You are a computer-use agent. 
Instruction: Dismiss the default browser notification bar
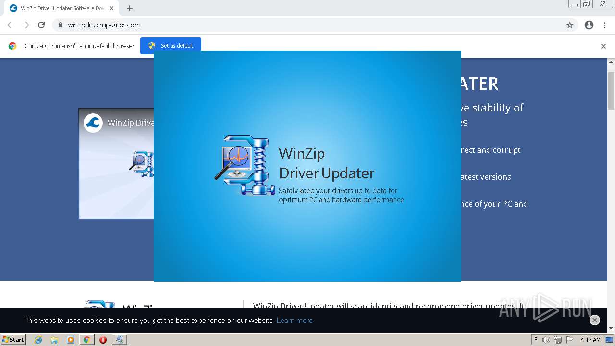click(603, 46)
